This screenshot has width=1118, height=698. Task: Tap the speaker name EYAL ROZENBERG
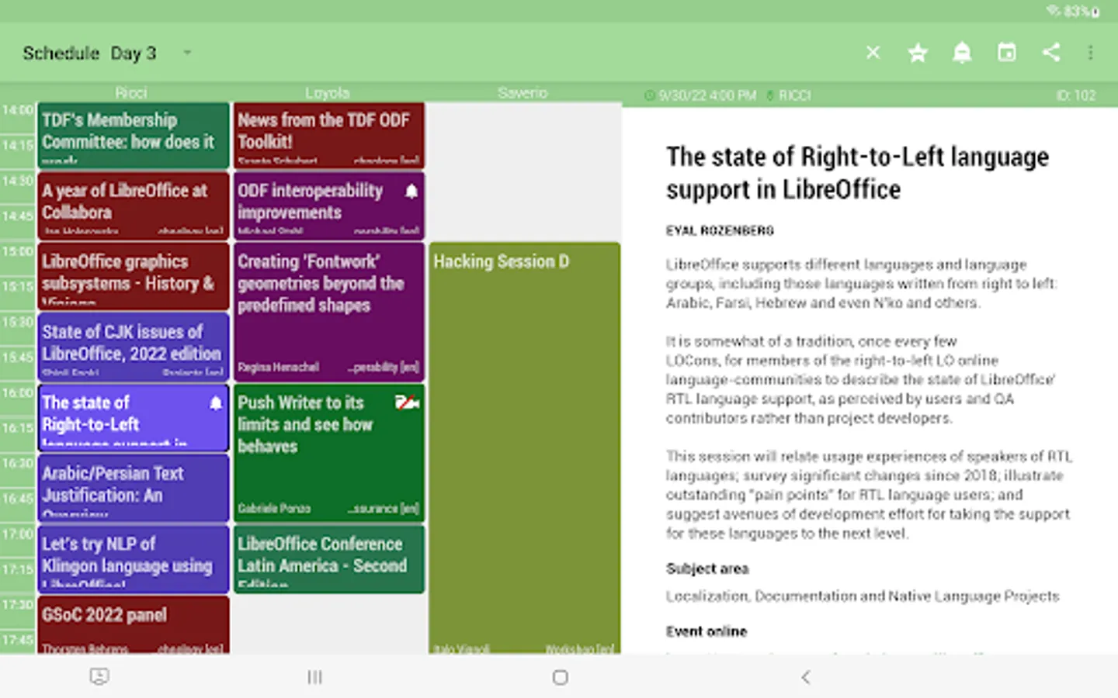coord(720,230)
